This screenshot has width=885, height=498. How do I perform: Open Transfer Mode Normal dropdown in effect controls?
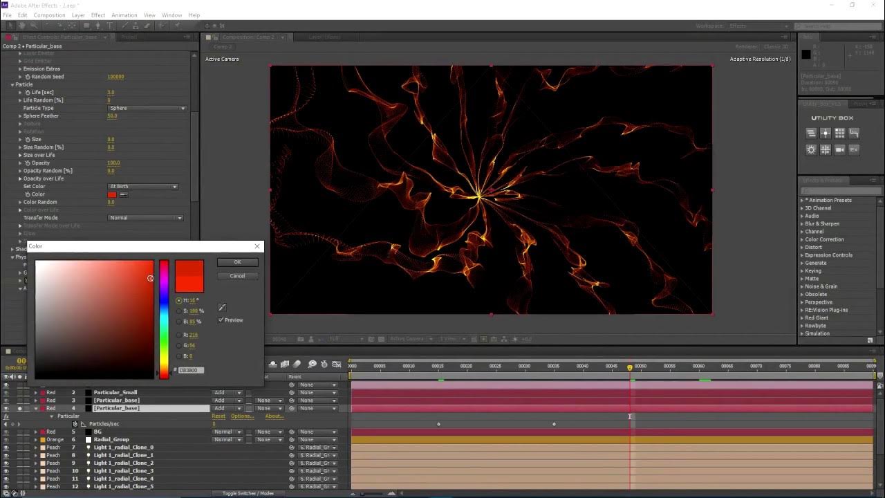click(145, 218)
